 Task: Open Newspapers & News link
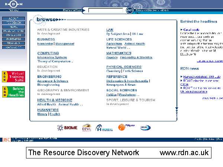point(121,85)
